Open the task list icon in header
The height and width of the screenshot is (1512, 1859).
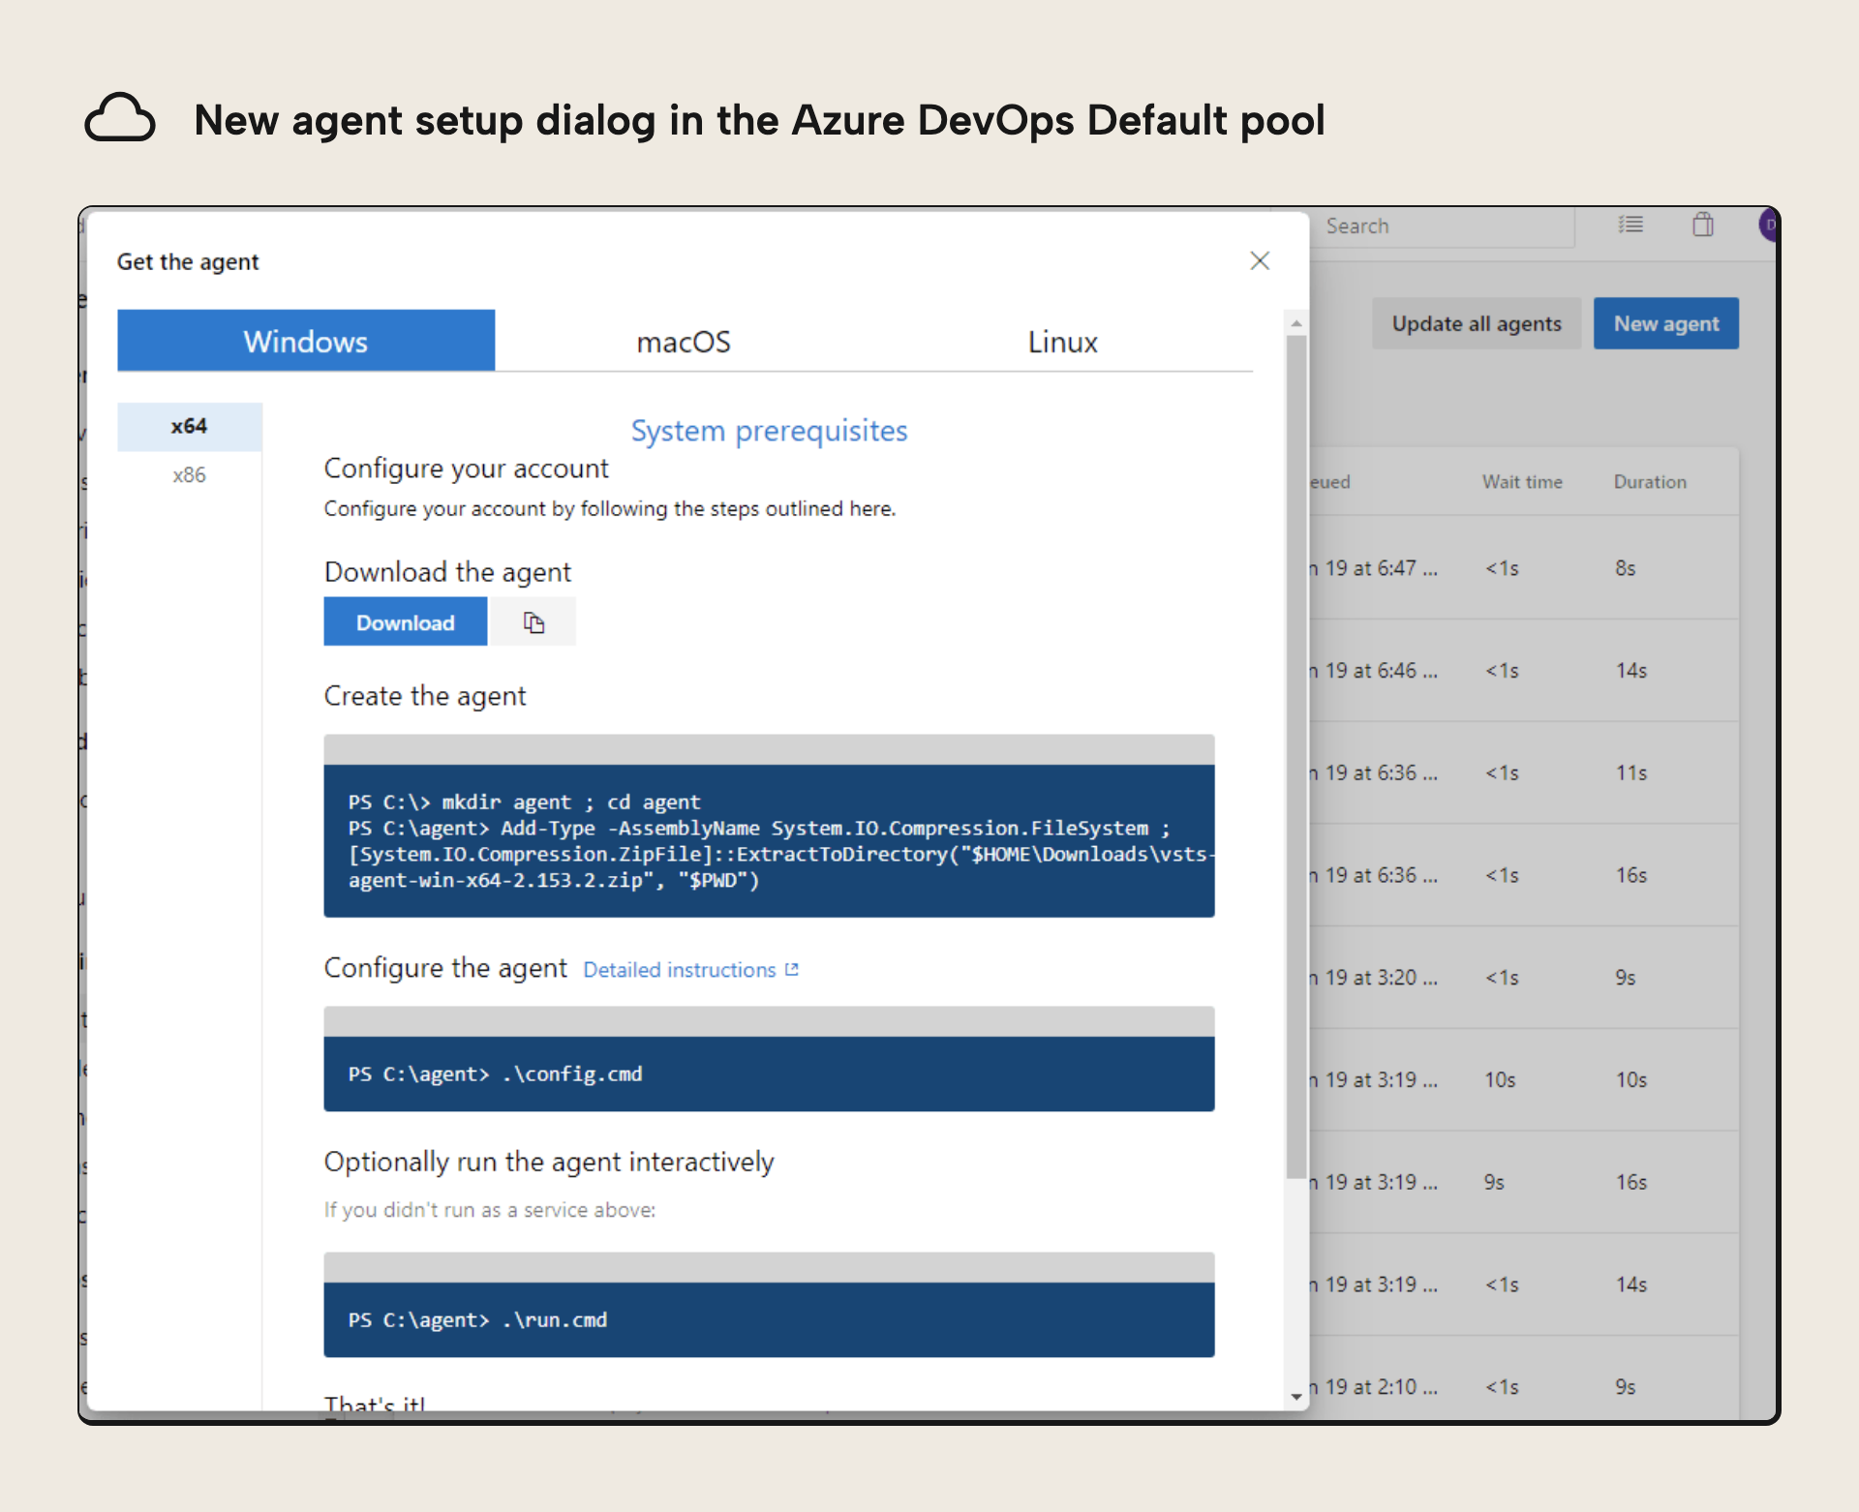[1630, 225]
